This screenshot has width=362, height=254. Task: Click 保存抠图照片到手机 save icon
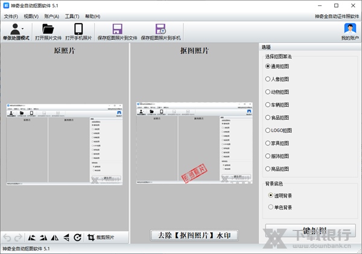tap(160, 28)
